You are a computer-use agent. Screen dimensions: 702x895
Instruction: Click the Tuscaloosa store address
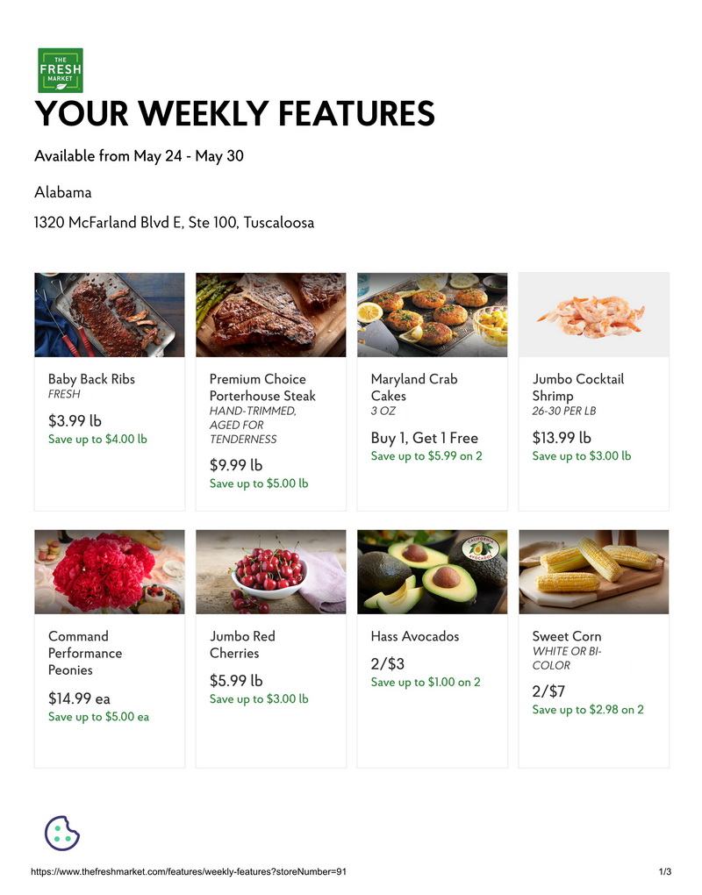174,222
